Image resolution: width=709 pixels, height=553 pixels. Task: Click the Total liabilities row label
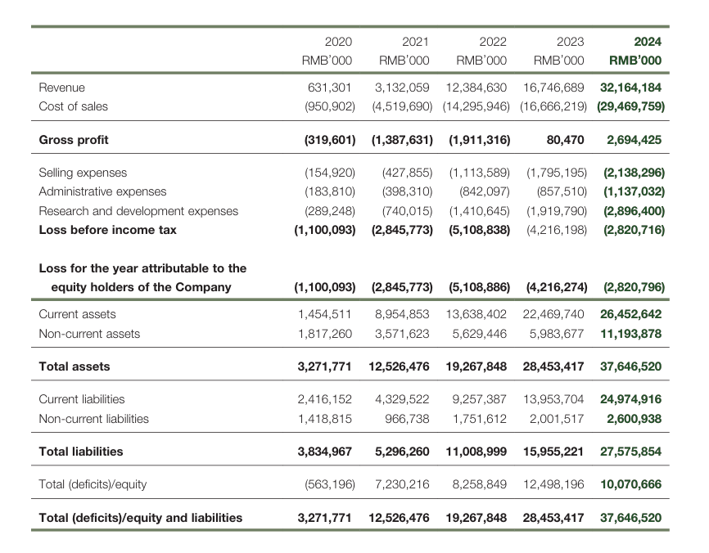[81, 452]
